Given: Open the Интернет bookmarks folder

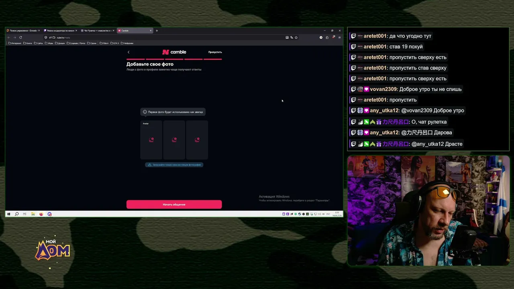Looking at the screenshot, I should pos(15,43).
